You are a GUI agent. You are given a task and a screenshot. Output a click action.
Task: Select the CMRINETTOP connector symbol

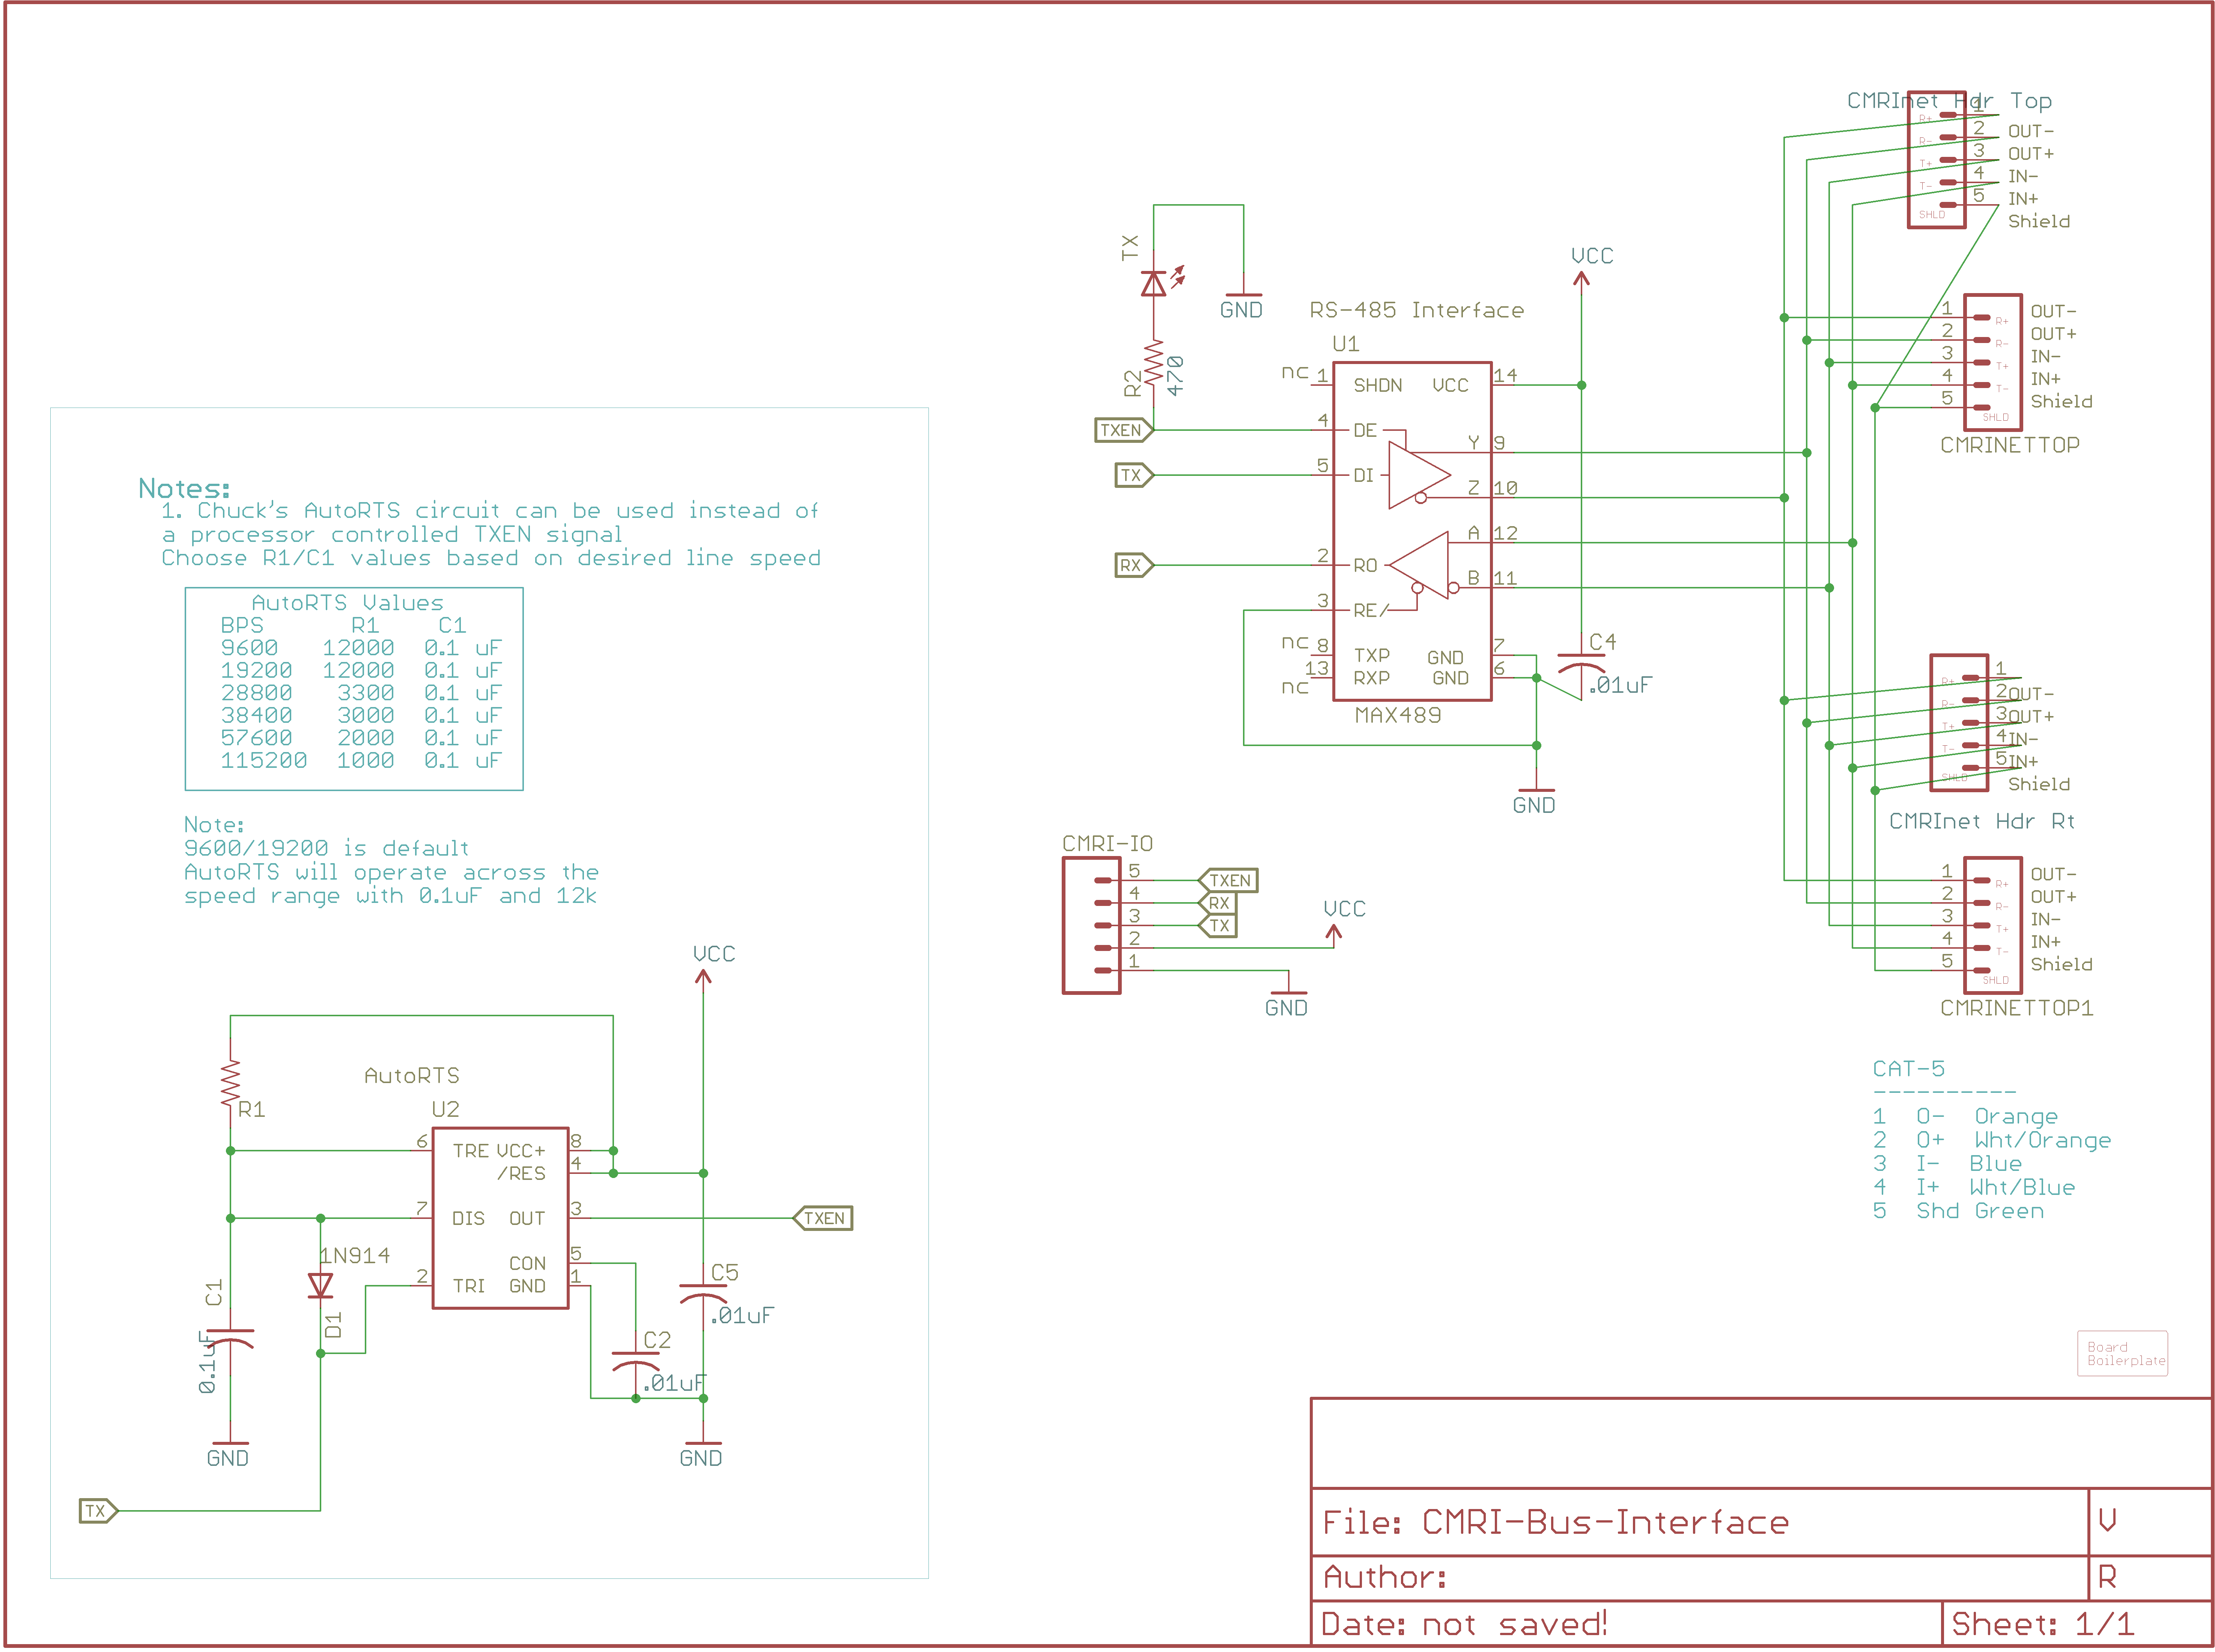coord(1993,362)
